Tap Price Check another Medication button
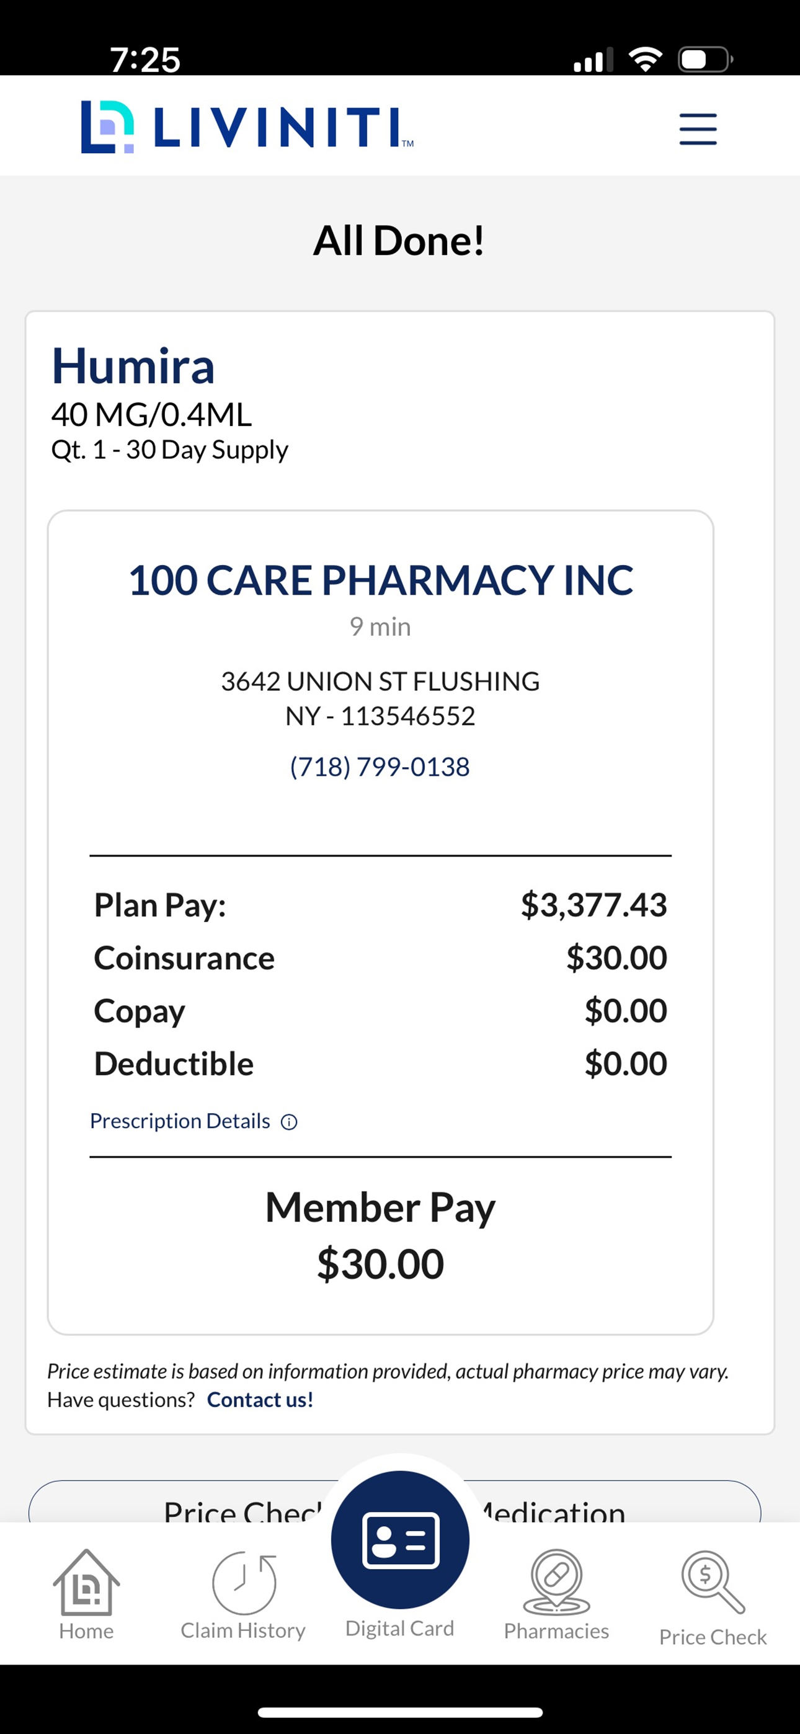This screenshot has width=800, height=1734. (394, 1502)
